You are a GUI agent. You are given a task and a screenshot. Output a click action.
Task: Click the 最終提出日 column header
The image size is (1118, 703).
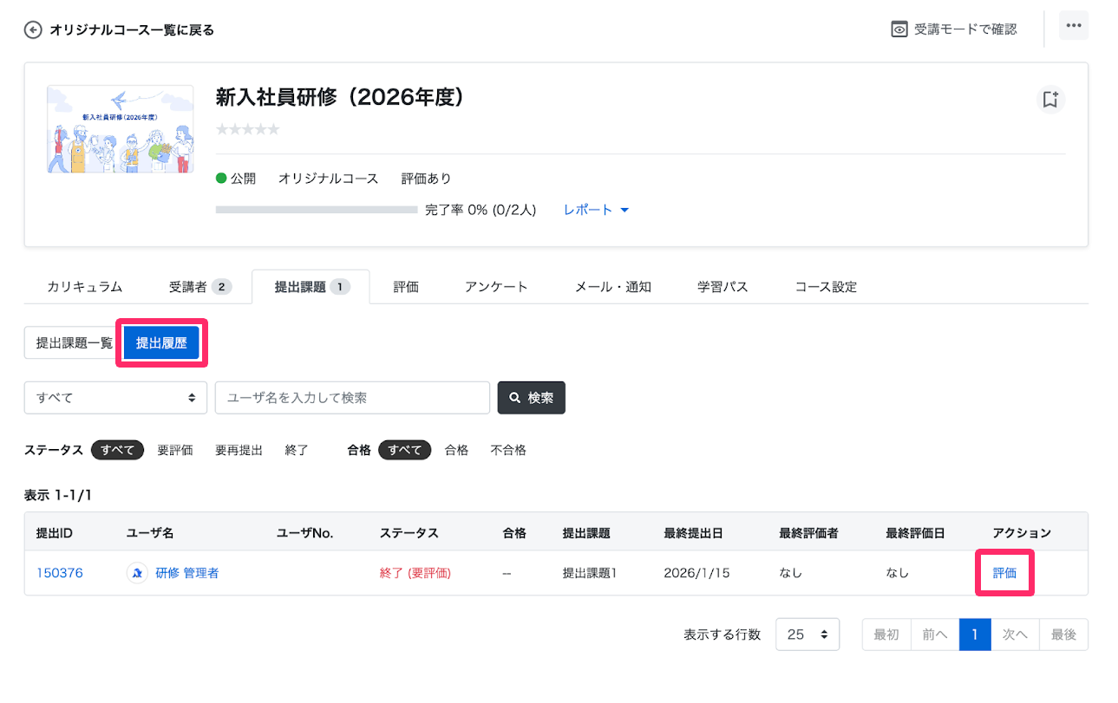(693, 532)
